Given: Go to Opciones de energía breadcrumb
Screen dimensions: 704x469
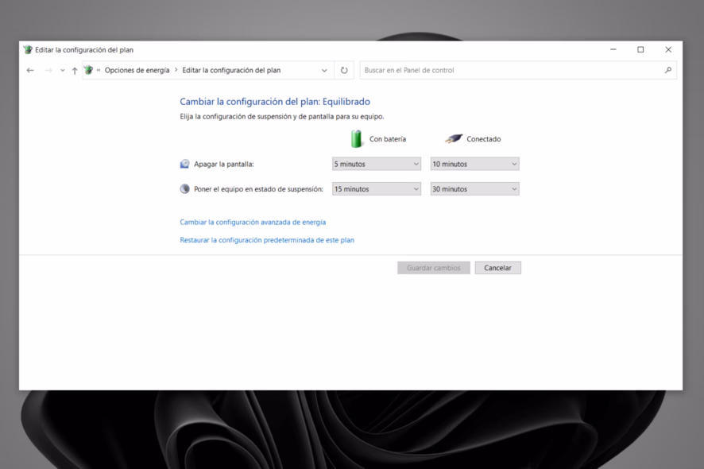Looking at the screenshot, I should click(x=137, y=70).
